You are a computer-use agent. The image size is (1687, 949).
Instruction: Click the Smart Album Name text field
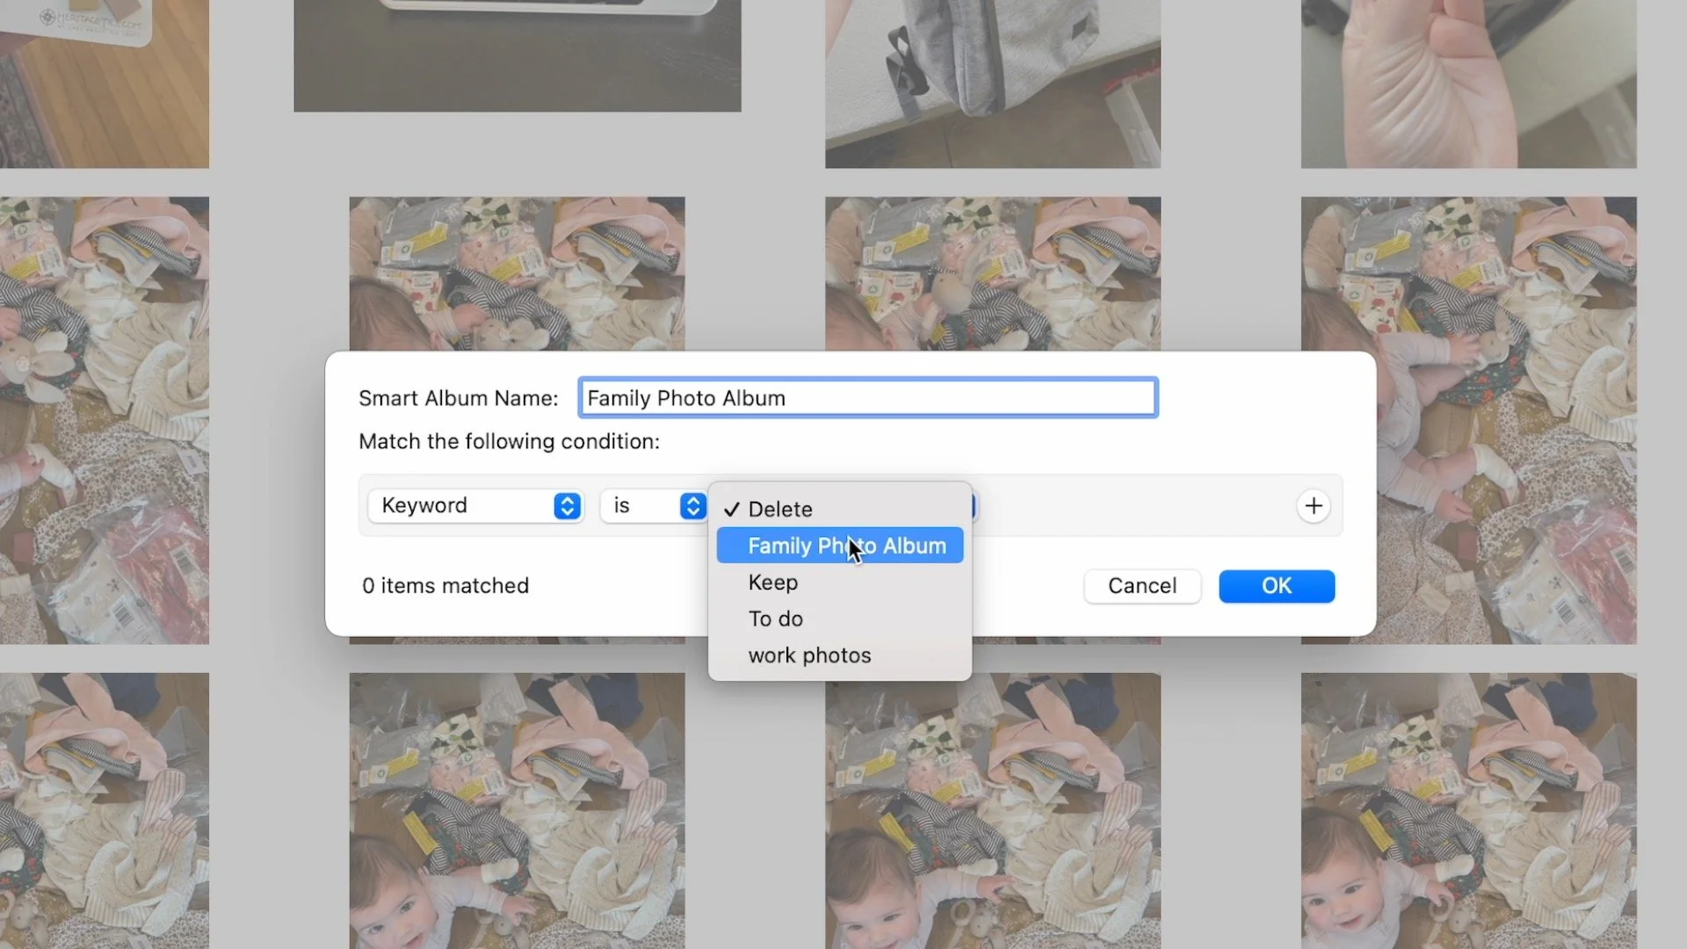tap(867, 398)
